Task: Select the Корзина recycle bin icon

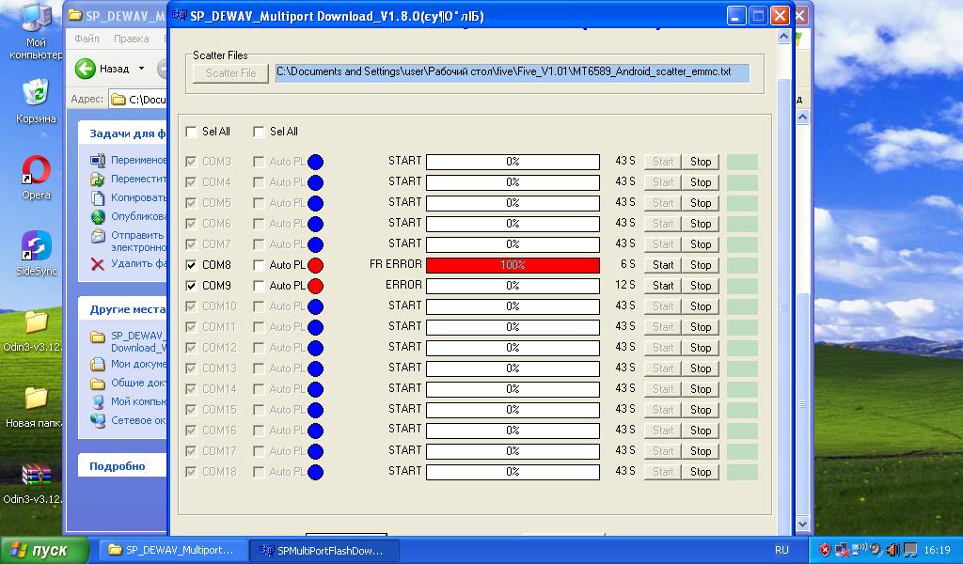Action: [36, 93]
